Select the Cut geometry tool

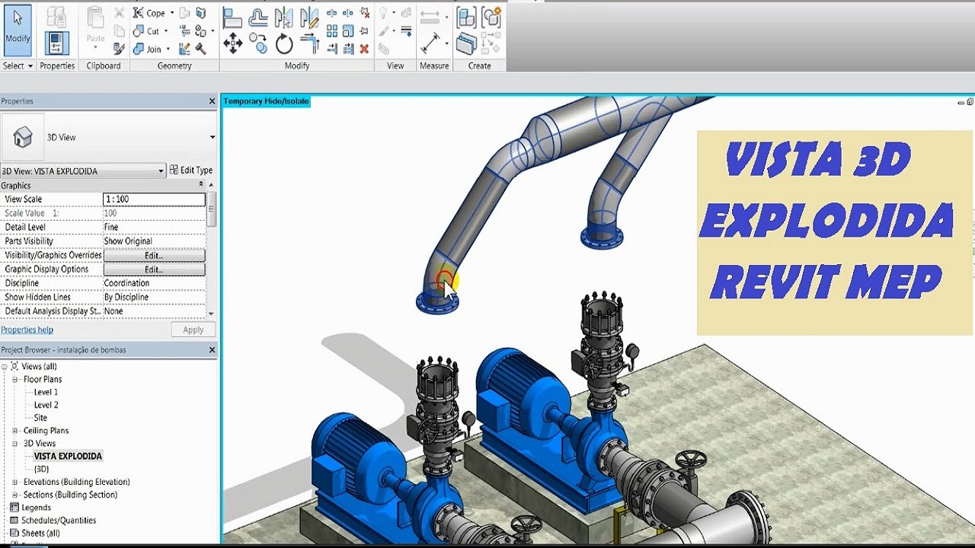[x=146, y=31]
